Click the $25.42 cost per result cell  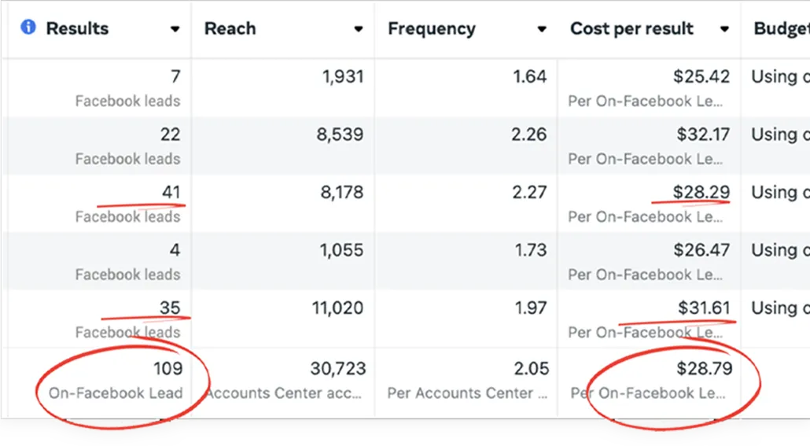pyautogui.click(x=702, y=76)
